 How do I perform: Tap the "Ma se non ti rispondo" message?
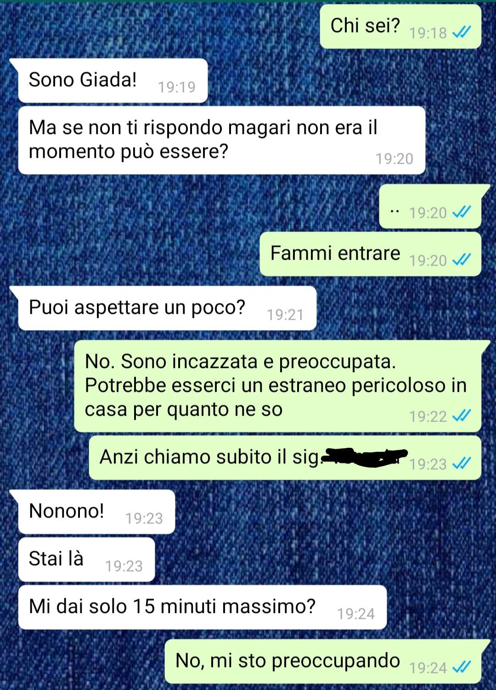click(222, 140)
